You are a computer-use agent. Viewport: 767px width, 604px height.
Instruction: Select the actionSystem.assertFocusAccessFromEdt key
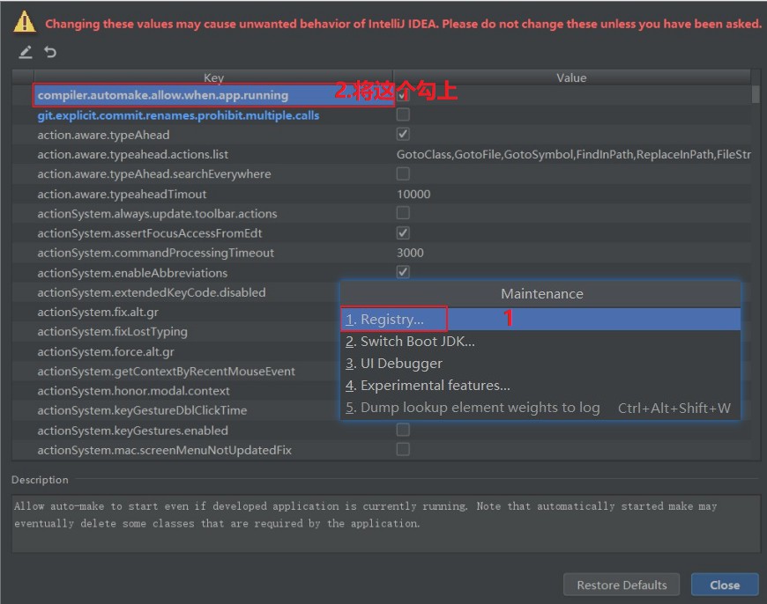click(x=150, y=233)
